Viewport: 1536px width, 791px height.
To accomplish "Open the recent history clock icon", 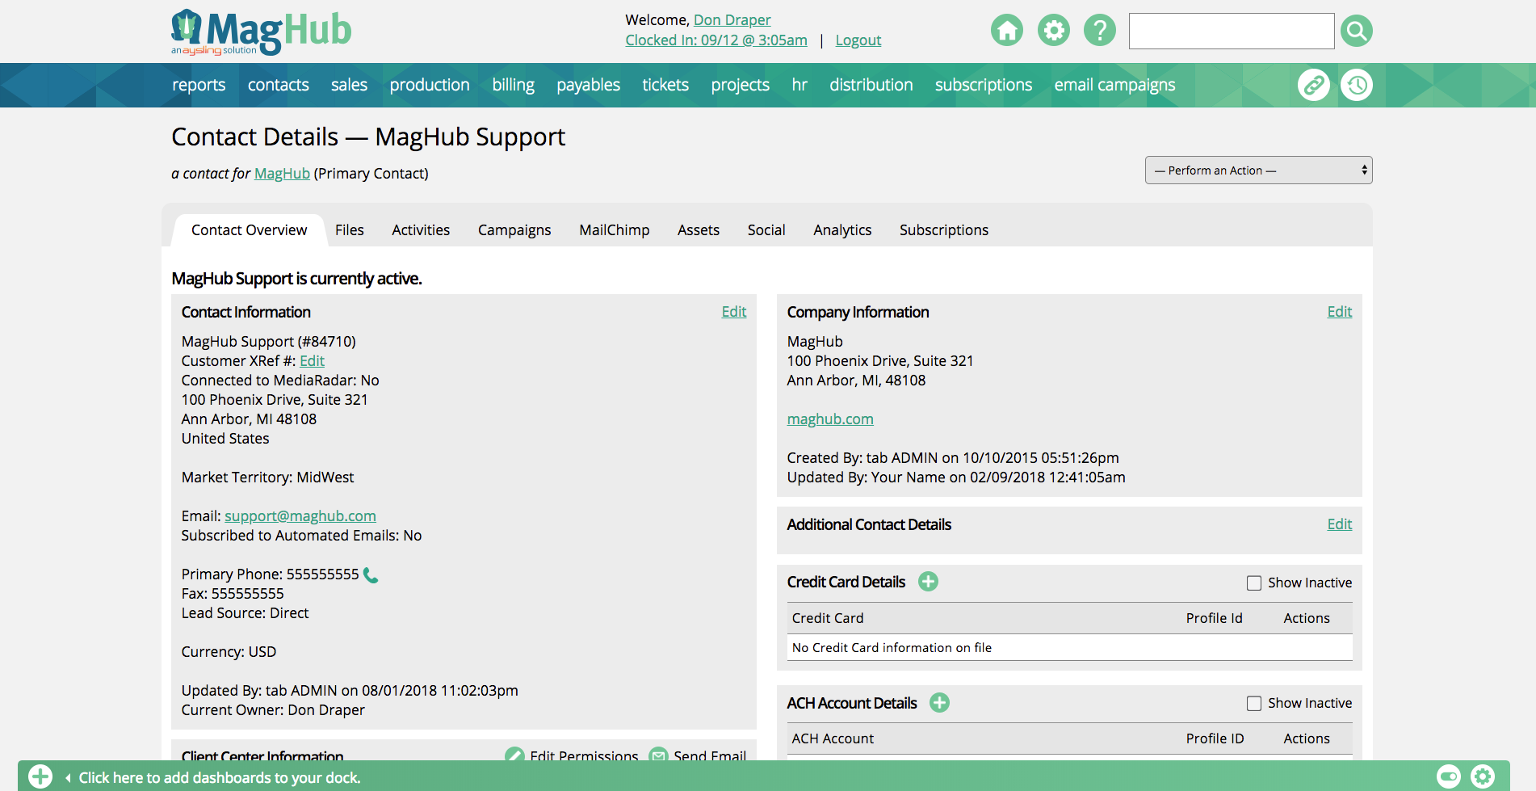I will pyautogui.click(x=1356, y=85).
